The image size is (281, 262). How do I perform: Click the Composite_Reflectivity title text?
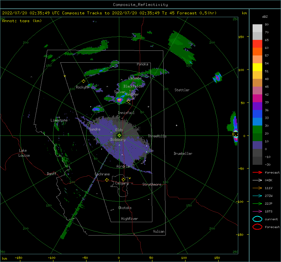click(140, 5)
